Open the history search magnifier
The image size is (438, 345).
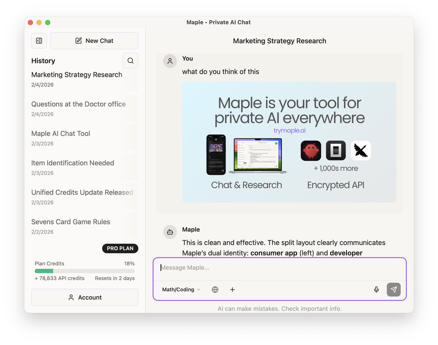coord(130,60)
